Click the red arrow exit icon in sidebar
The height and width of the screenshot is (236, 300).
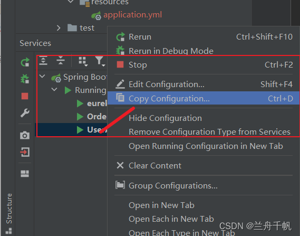coord(25,152)
